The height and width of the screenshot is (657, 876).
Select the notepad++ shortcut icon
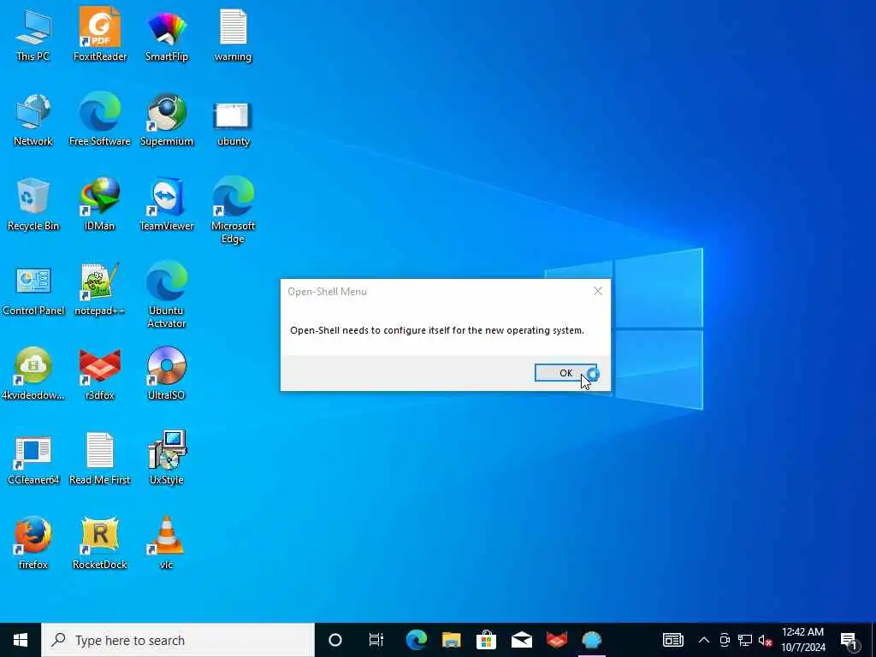coord(99,289)
